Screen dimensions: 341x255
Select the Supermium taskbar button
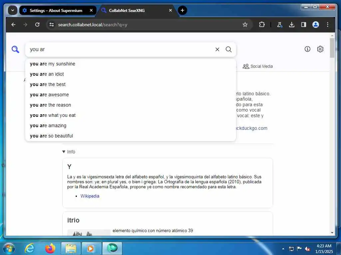pyautogui.click(x=112, y=248)
